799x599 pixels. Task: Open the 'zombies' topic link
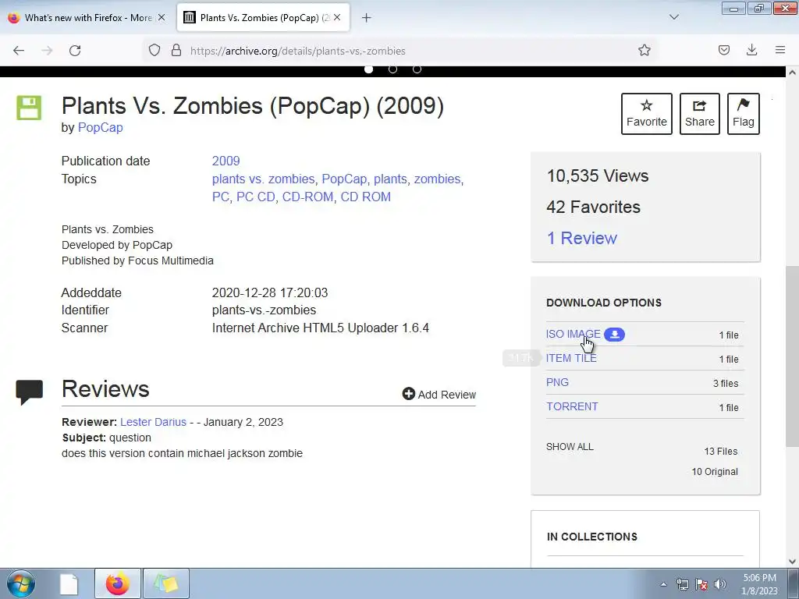pos(437,179)
